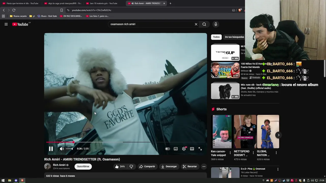Image resolution: width=326 pixels, height=183 pixels.
Task: Clear the search box with the X
Action: click(x=196, y=24)
